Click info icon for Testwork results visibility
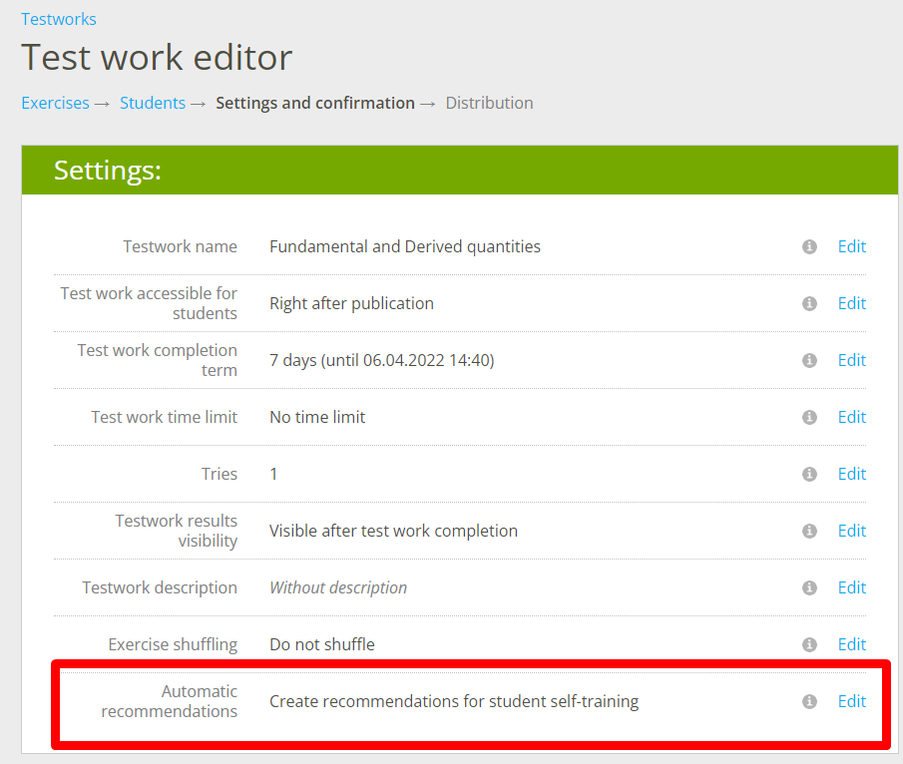The height and width of the screenshot is (764, 903). tap(809, 531)
